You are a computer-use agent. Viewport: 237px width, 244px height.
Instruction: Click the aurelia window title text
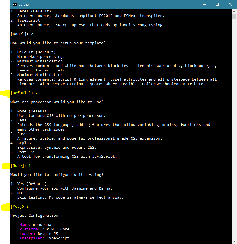pyautogui.click(x=24, y=5)
